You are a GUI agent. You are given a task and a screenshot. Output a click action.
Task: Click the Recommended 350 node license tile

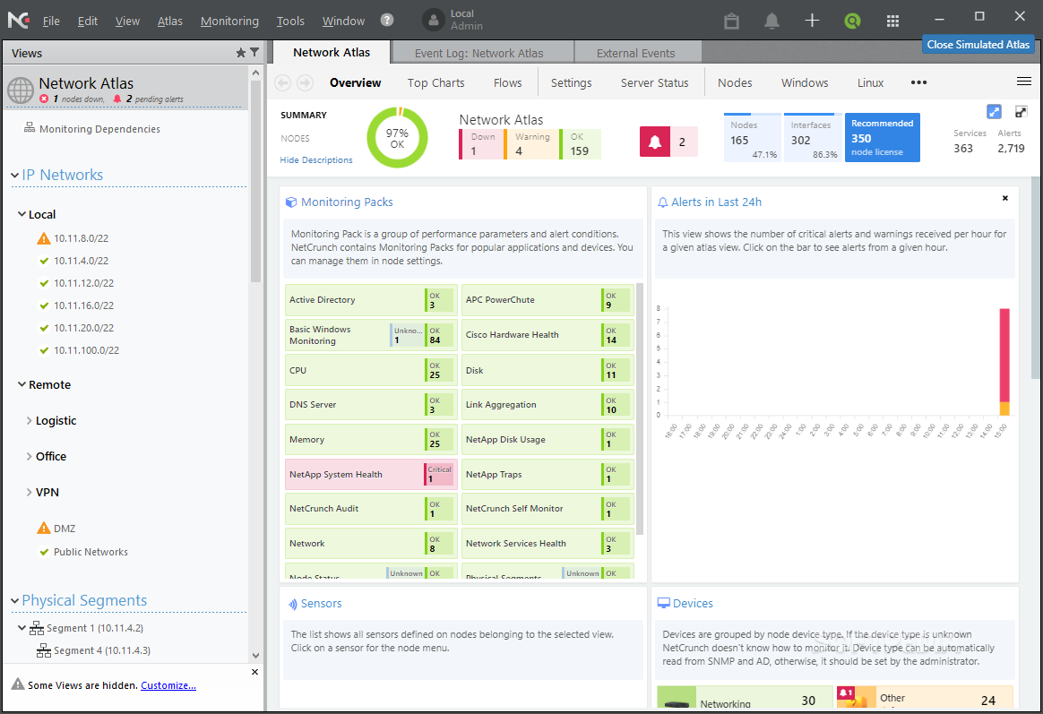(x=882, y=138)
